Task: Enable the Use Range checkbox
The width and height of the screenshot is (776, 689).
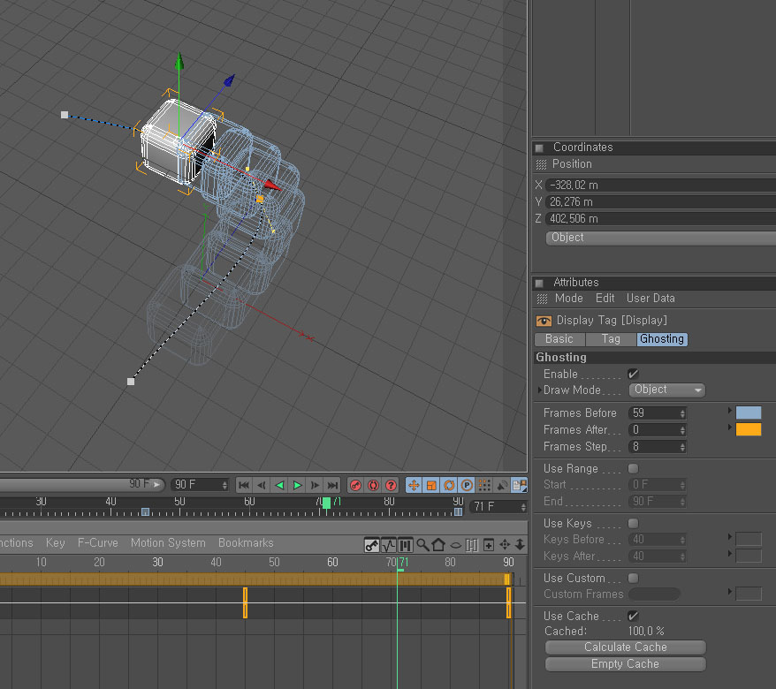Action: (x=633, y=468)
